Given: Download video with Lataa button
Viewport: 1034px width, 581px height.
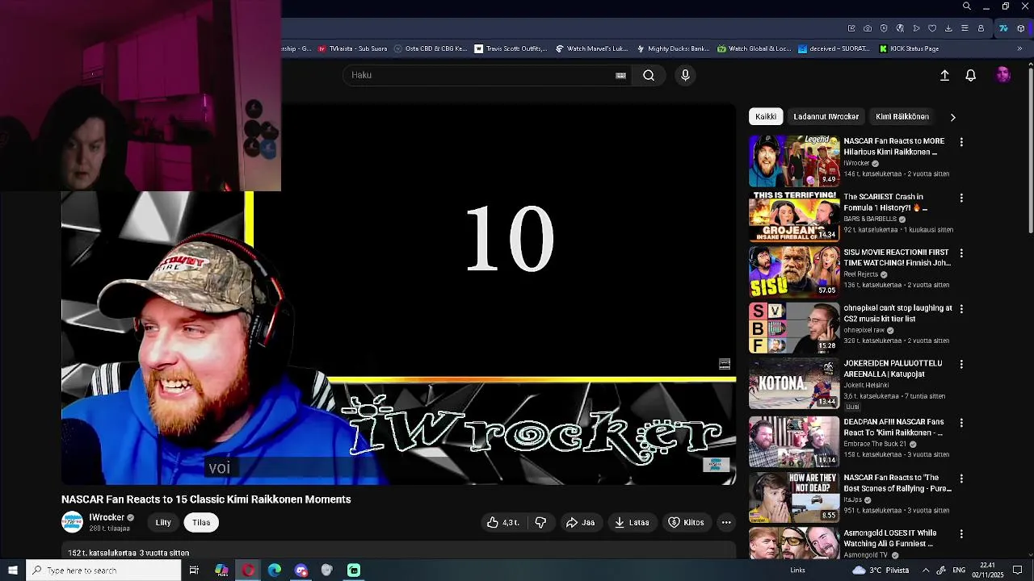Looking at the screenshot, I should (x=632, y=522).
